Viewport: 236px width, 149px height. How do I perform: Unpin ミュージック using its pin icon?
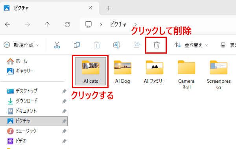[x=64, y=131]
